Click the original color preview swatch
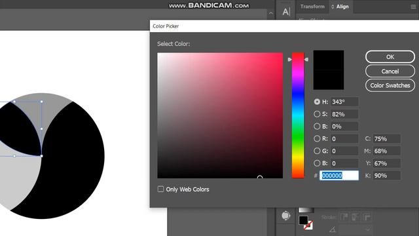The height and width of the screenshot is (236, 419). coord(329,80)
